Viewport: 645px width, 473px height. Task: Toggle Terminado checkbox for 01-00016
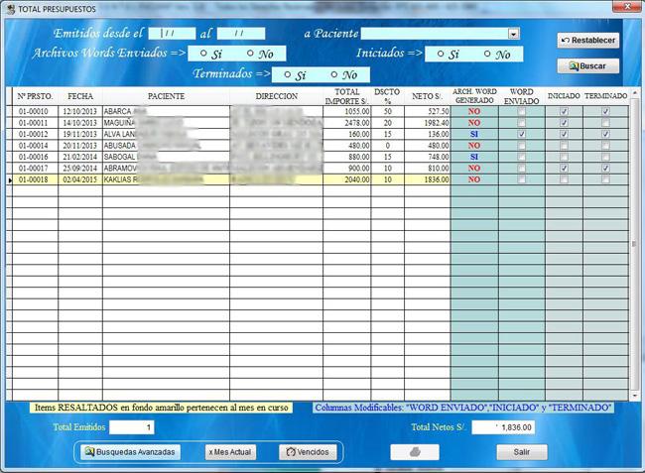pyautogui.click(x=605, y=157)
